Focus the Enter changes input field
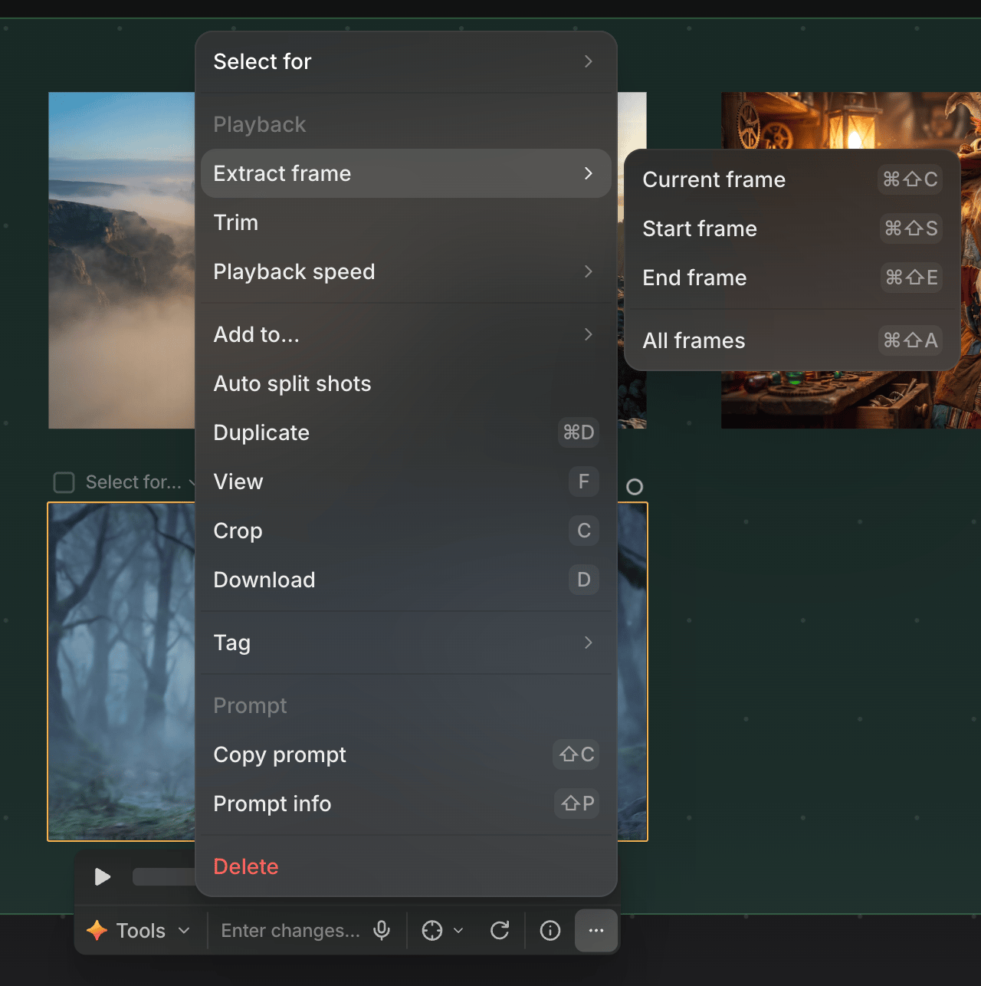The image size is (981, 986). coord(290,930)
